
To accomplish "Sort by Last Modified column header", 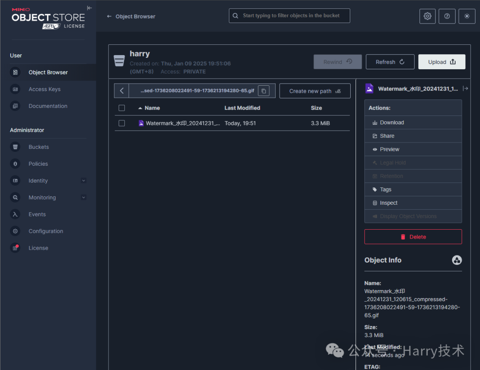I will click(x=242, y=108).
